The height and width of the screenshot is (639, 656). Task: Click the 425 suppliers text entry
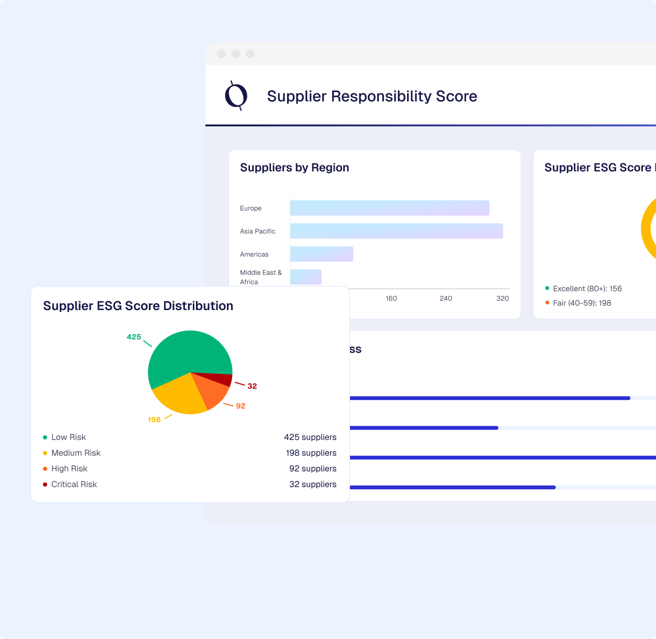click(310, 437)
